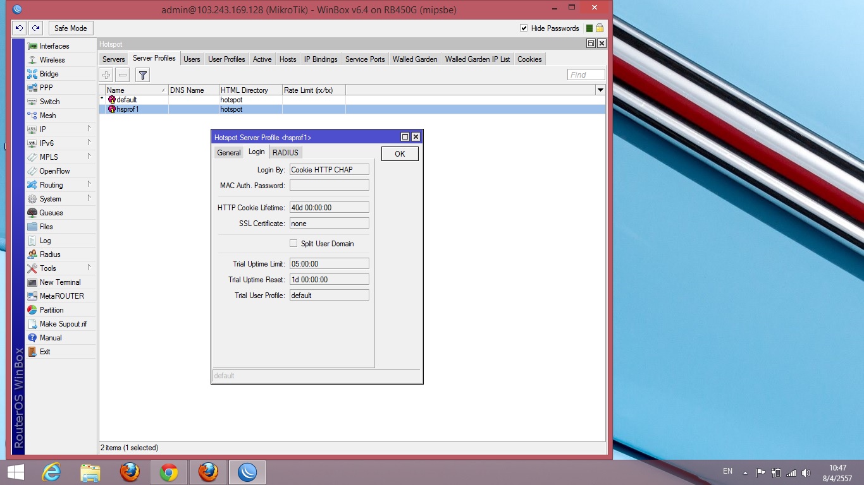Switch to the Cookies tab
The width and height of the screenshot is (864, 485).
(529, 59)
